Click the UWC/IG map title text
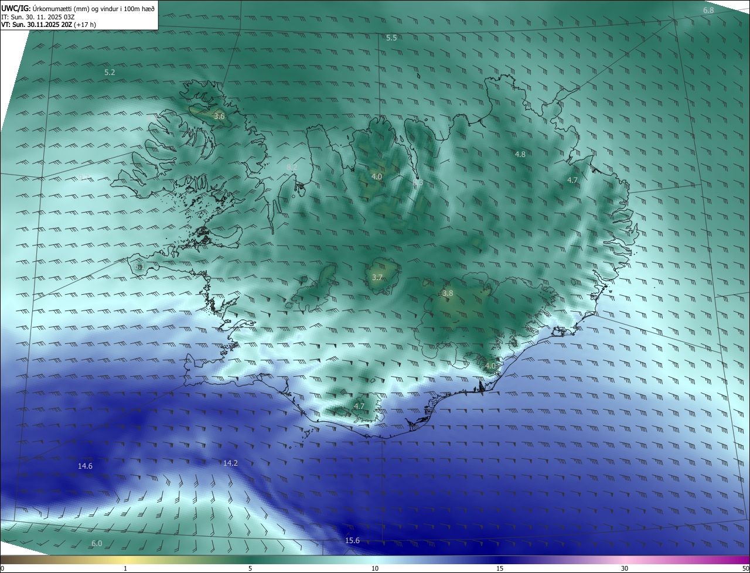 click(x=78, y=8)
